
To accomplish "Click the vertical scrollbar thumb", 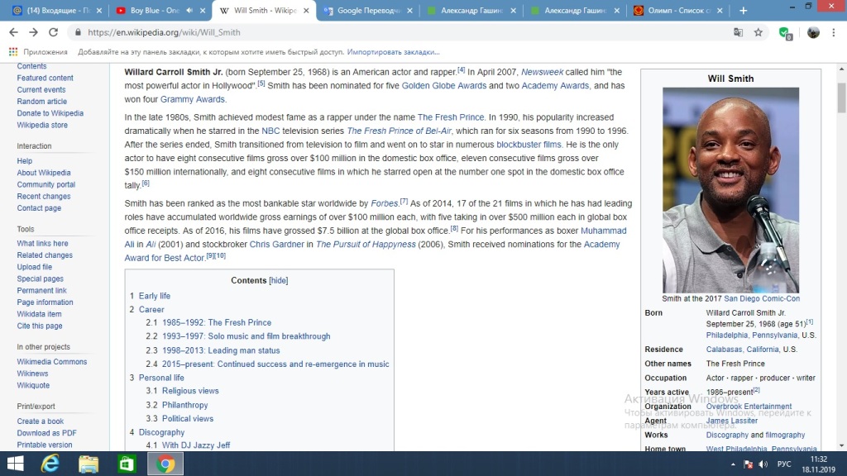I will (x=841, y=98).
